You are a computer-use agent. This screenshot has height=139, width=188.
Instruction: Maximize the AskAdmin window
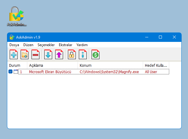click(160, 37)
